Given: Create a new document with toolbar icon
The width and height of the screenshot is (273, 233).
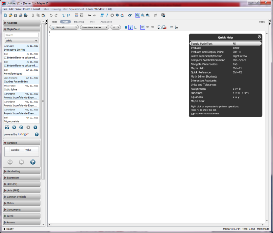Looking at the screenshot, I should click(x=5, y=15).
